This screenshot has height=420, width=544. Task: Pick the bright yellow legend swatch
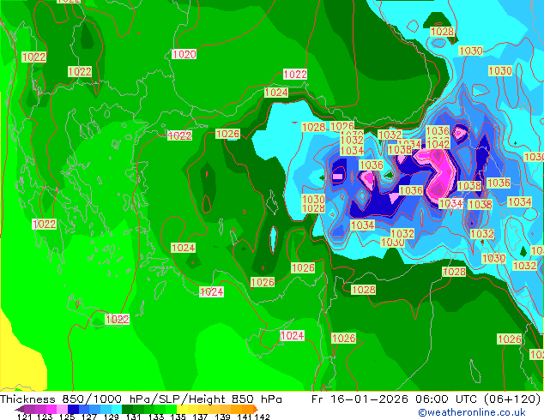(x=182, y=409)
